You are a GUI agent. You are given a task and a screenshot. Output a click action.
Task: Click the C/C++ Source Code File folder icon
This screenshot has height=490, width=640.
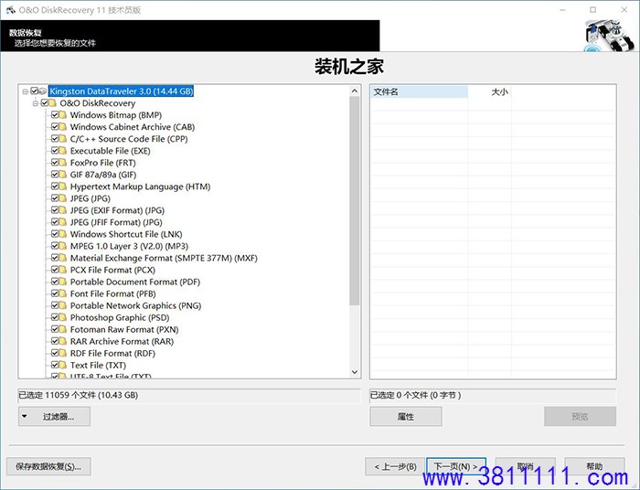(62, 138)
